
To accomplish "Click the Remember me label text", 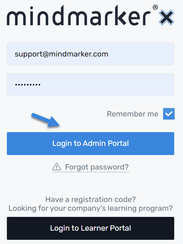I will 133,114.
